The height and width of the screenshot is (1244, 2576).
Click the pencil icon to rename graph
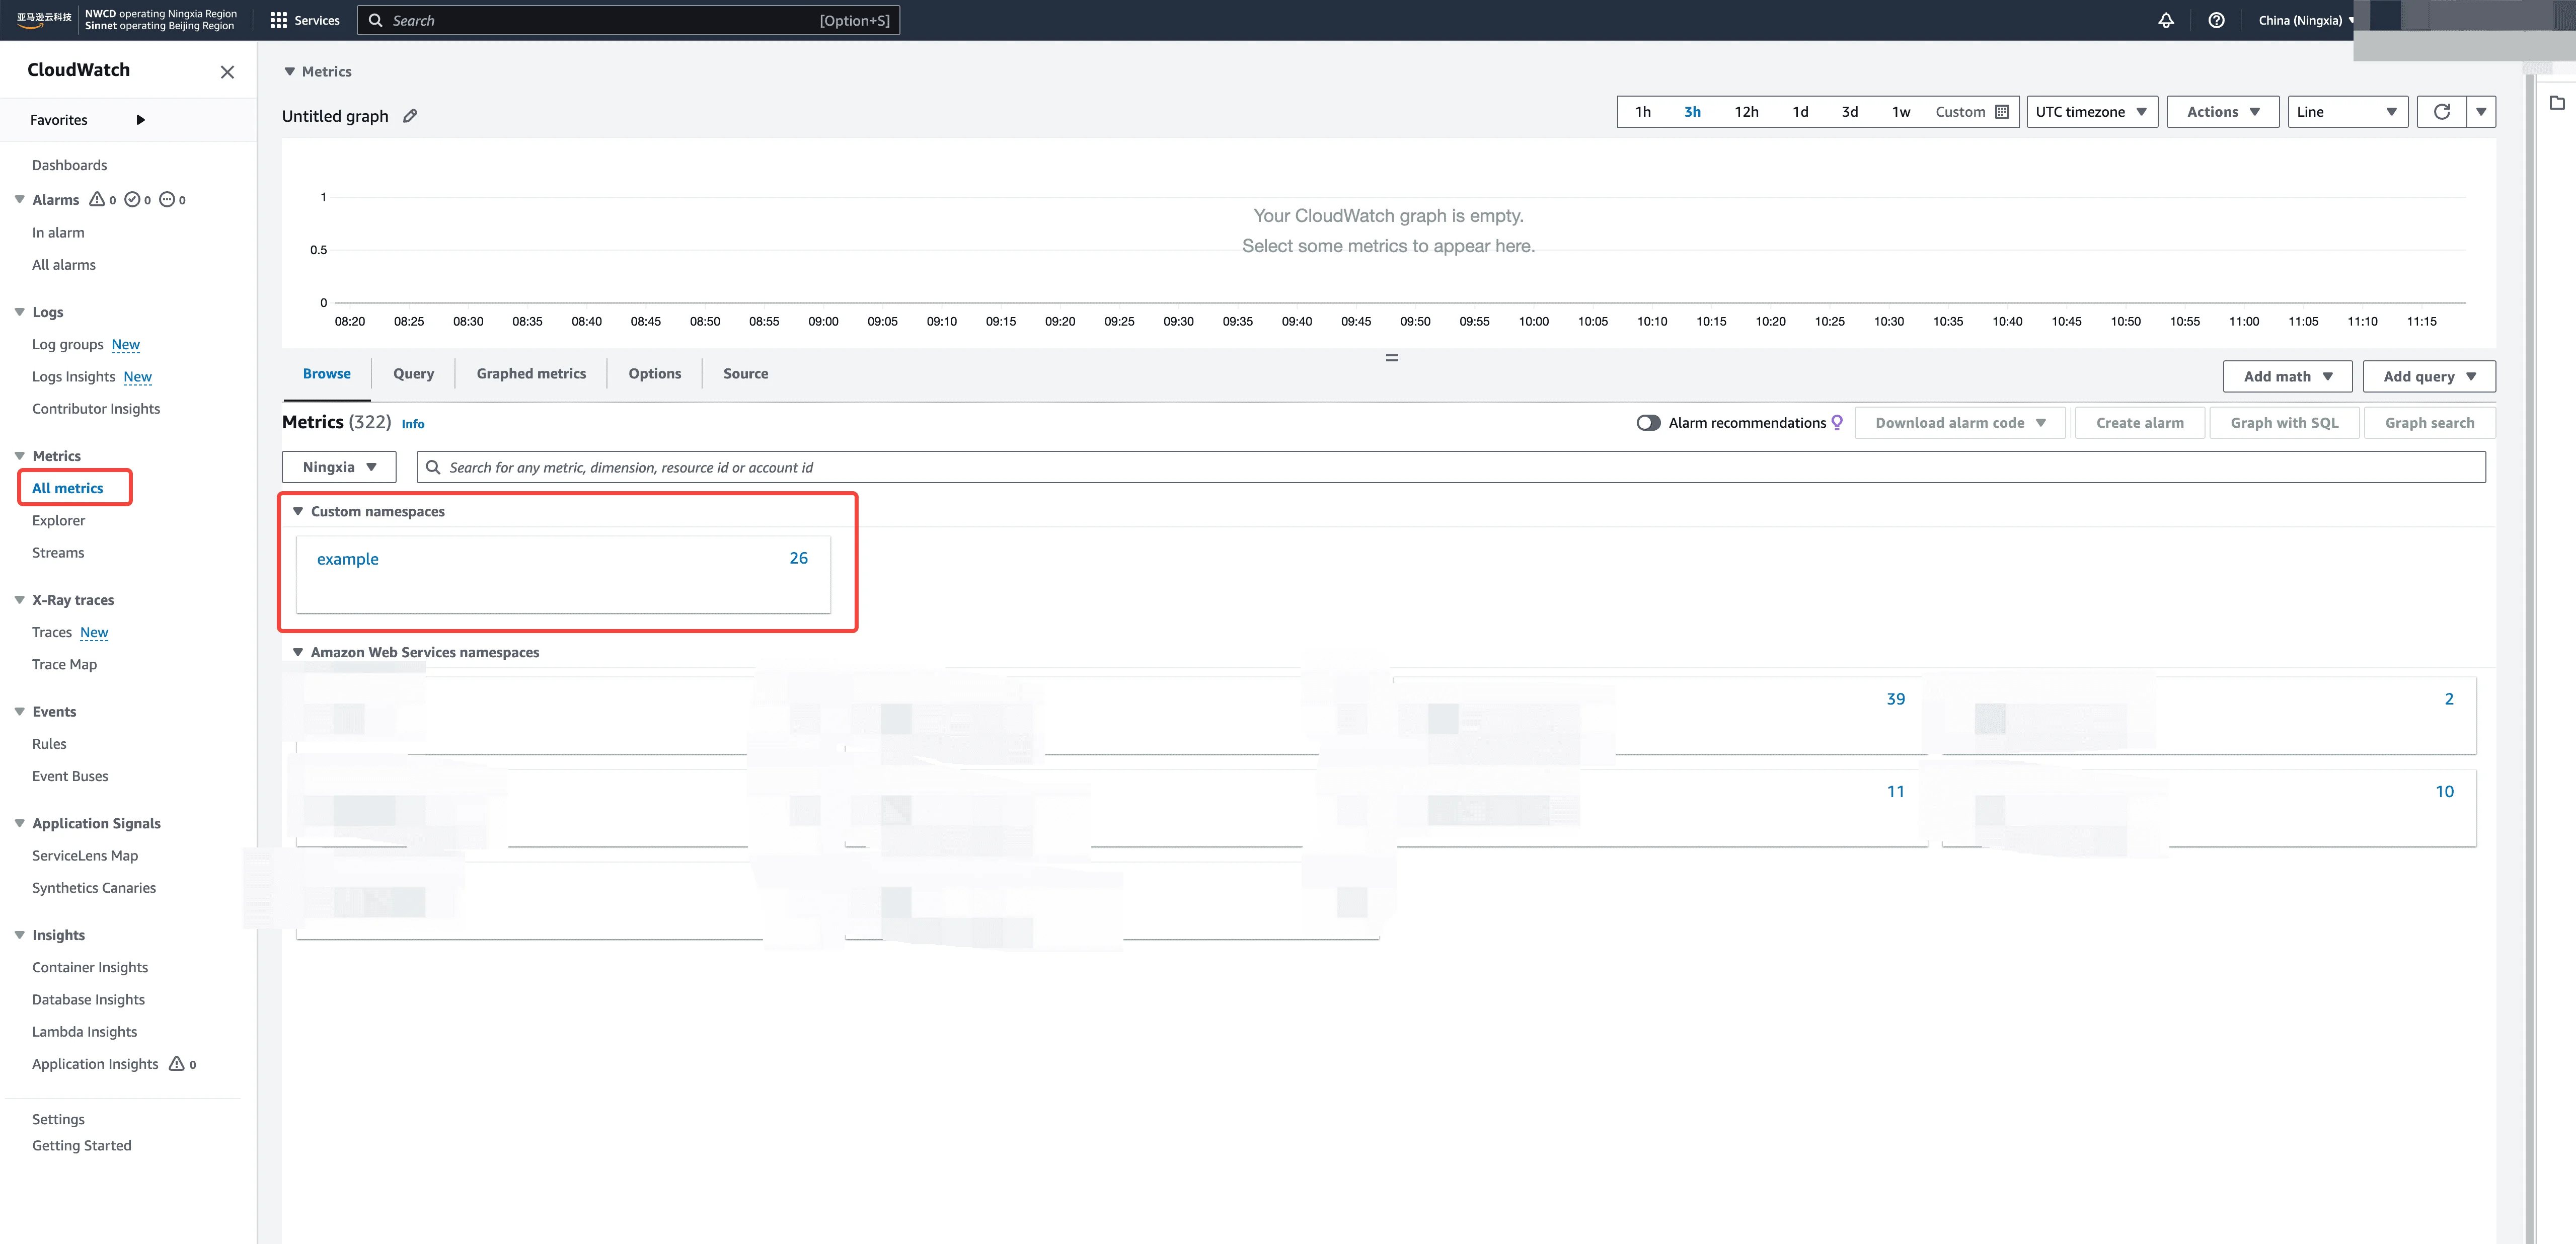pyautogui.click(x=410, y=116)
